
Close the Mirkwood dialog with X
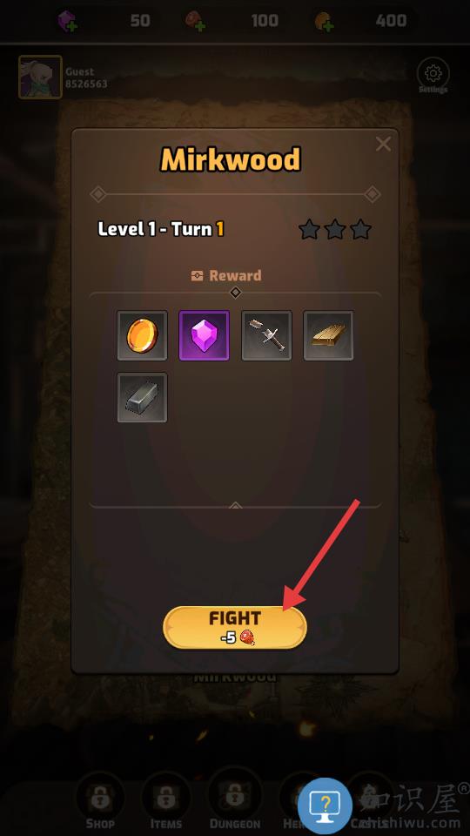383,144
